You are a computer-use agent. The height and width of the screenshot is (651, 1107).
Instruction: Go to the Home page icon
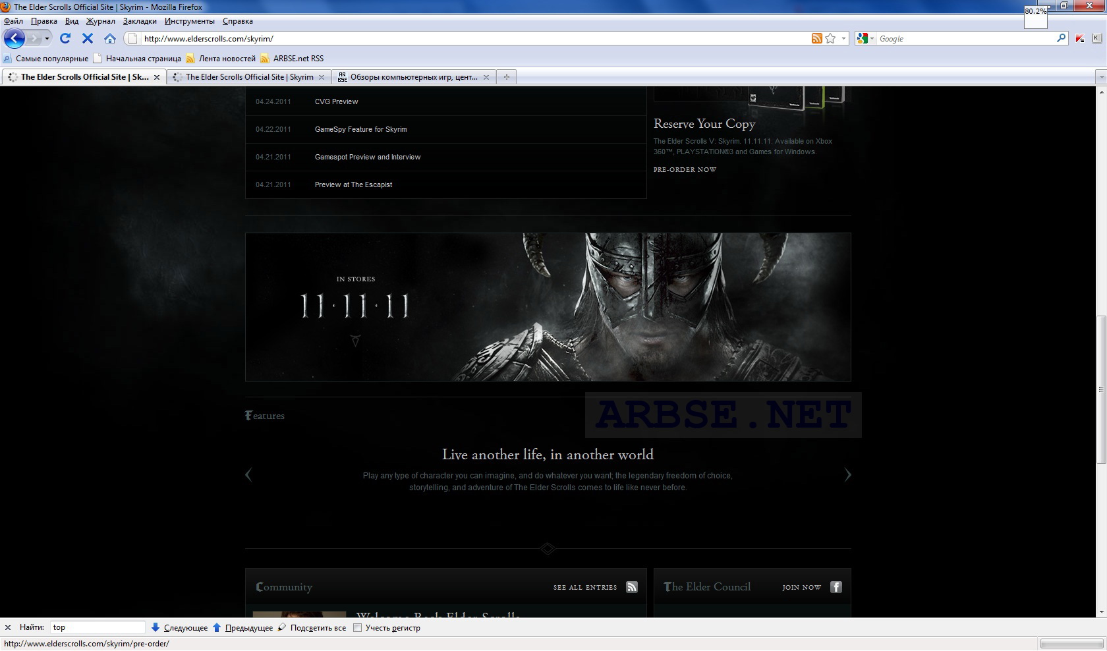[x=110, y=38]
